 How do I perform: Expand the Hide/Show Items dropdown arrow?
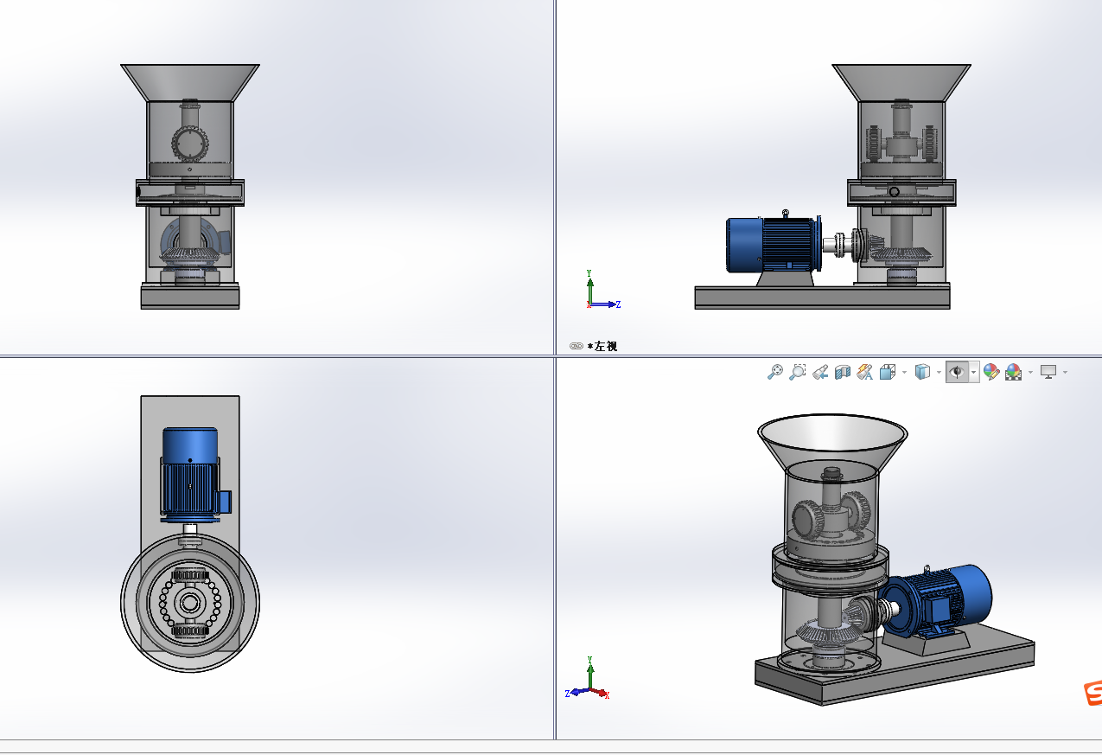point(974,372)
